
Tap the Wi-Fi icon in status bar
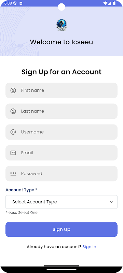pos(105,3)
